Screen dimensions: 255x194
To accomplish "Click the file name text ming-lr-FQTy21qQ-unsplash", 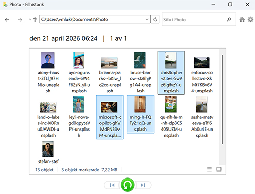I will coord(141,123).
